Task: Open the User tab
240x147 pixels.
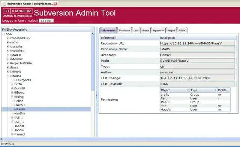Action: point(136,30)
